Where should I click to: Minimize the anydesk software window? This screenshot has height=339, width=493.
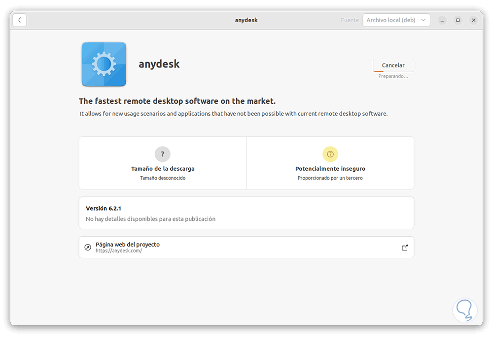[x=442, y=20]
